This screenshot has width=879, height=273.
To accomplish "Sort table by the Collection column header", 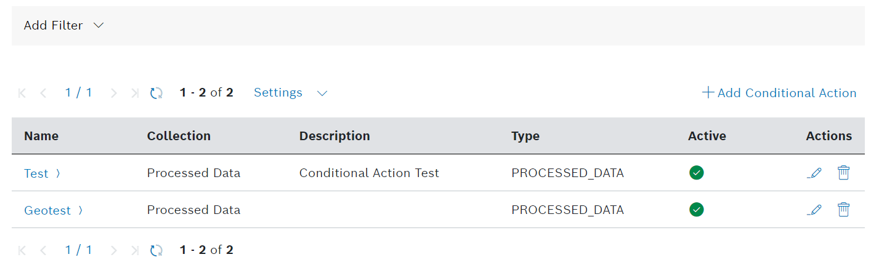I will pyautogui.click(x=179, y=136).
